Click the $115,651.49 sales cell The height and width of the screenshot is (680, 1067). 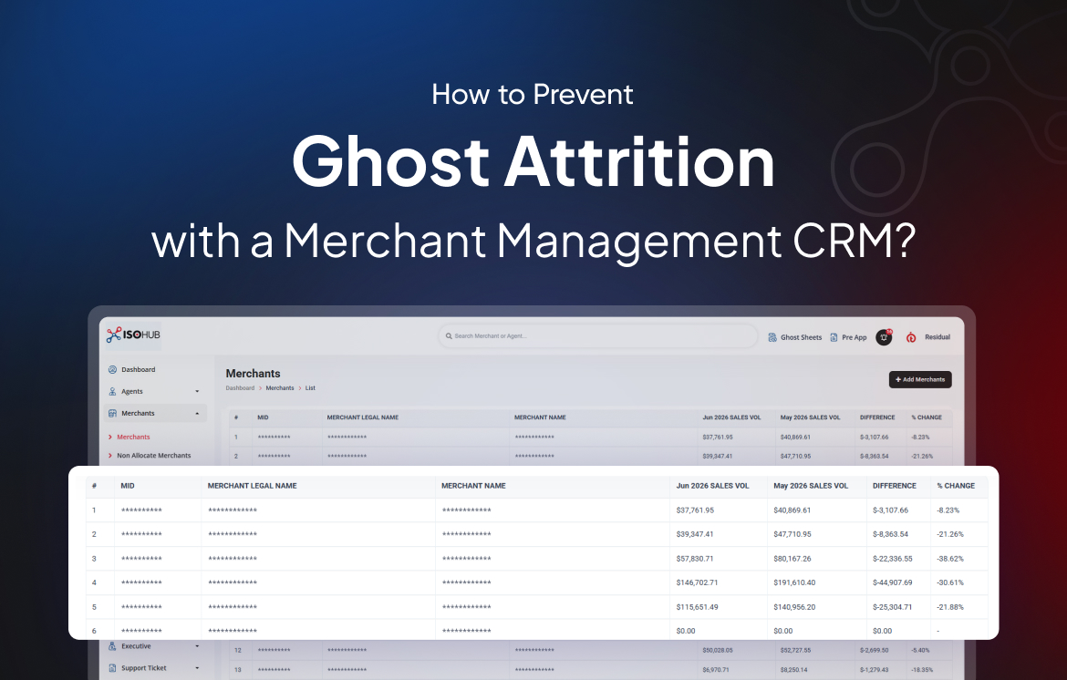click(697, 606)
